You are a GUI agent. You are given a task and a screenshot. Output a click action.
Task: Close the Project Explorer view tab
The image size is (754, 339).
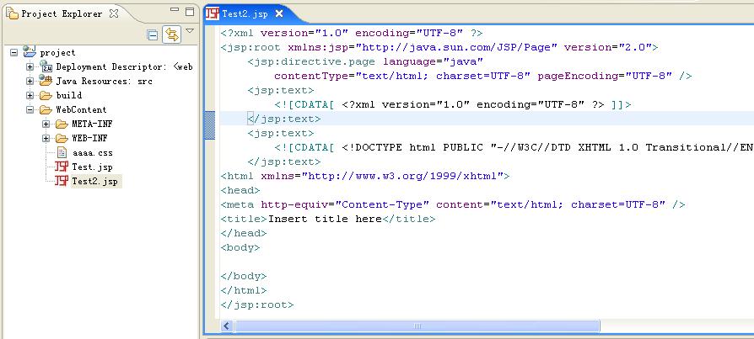[x=114, y=13]
